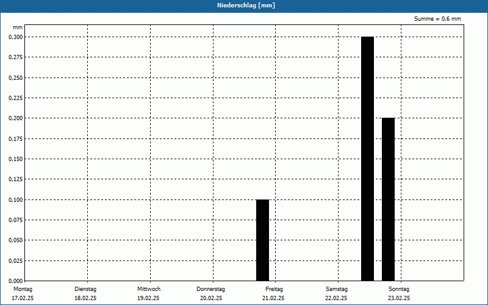Click the 0,100 y-axis value

click(16, 200)
